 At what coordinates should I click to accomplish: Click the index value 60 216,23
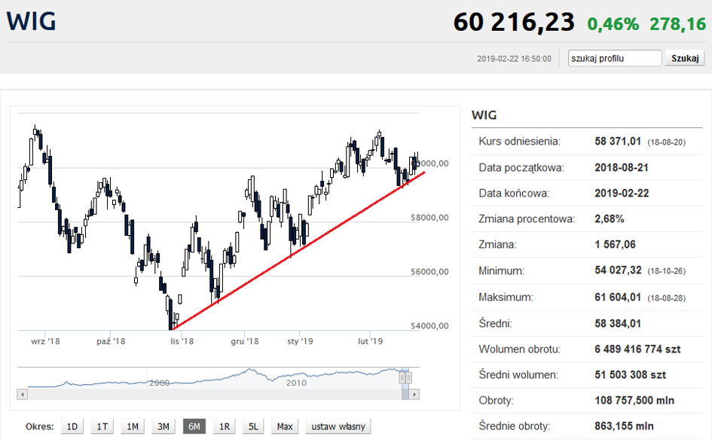pos(514,23)
